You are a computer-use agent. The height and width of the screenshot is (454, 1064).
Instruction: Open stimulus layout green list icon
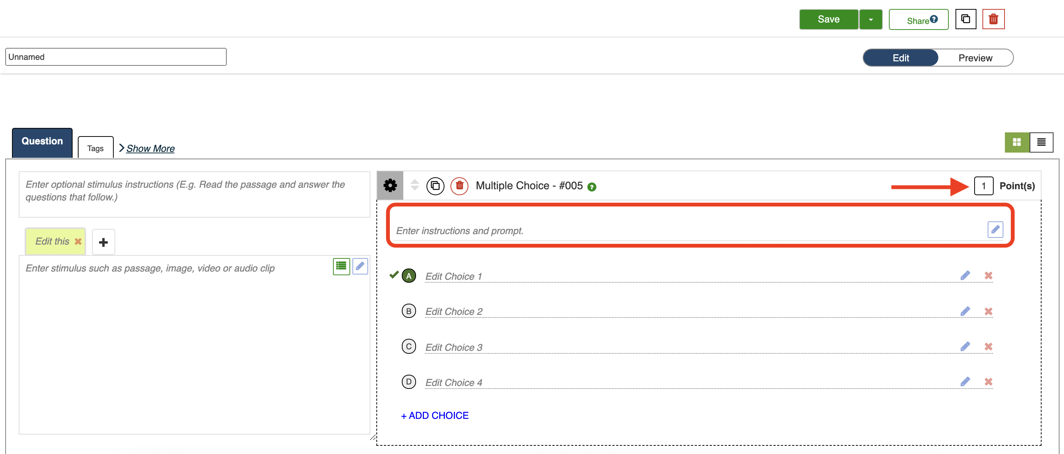coord(341,266)
